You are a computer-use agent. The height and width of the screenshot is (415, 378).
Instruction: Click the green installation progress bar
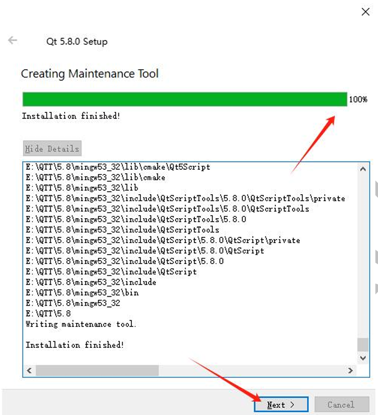[x=185, y=99]
